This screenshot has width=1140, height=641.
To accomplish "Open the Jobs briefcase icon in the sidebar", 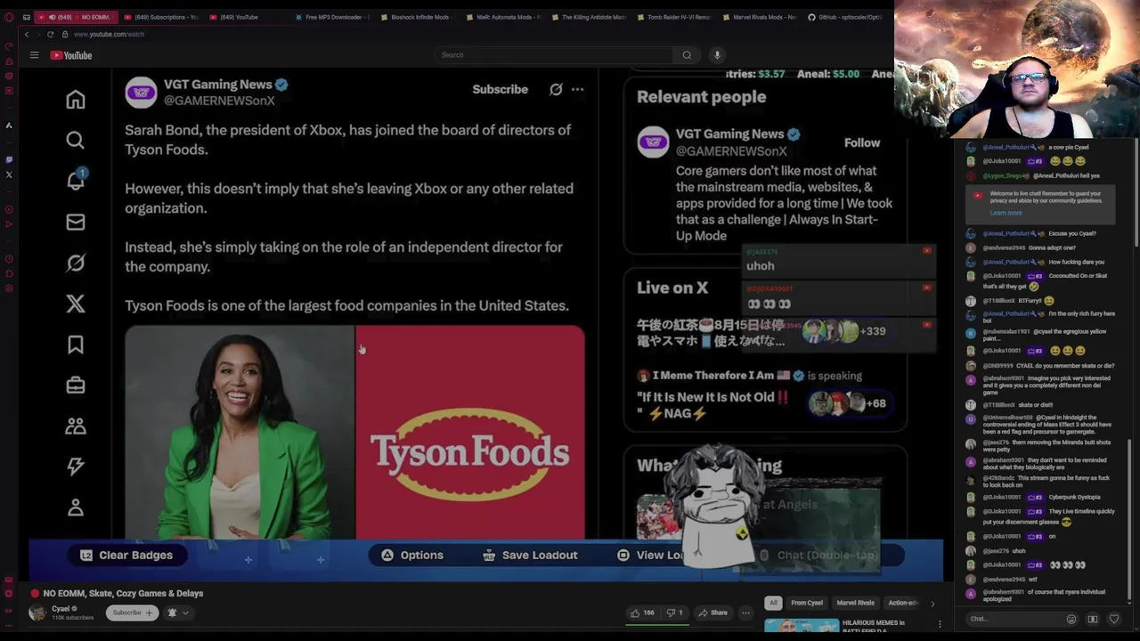I will (76, 385).
